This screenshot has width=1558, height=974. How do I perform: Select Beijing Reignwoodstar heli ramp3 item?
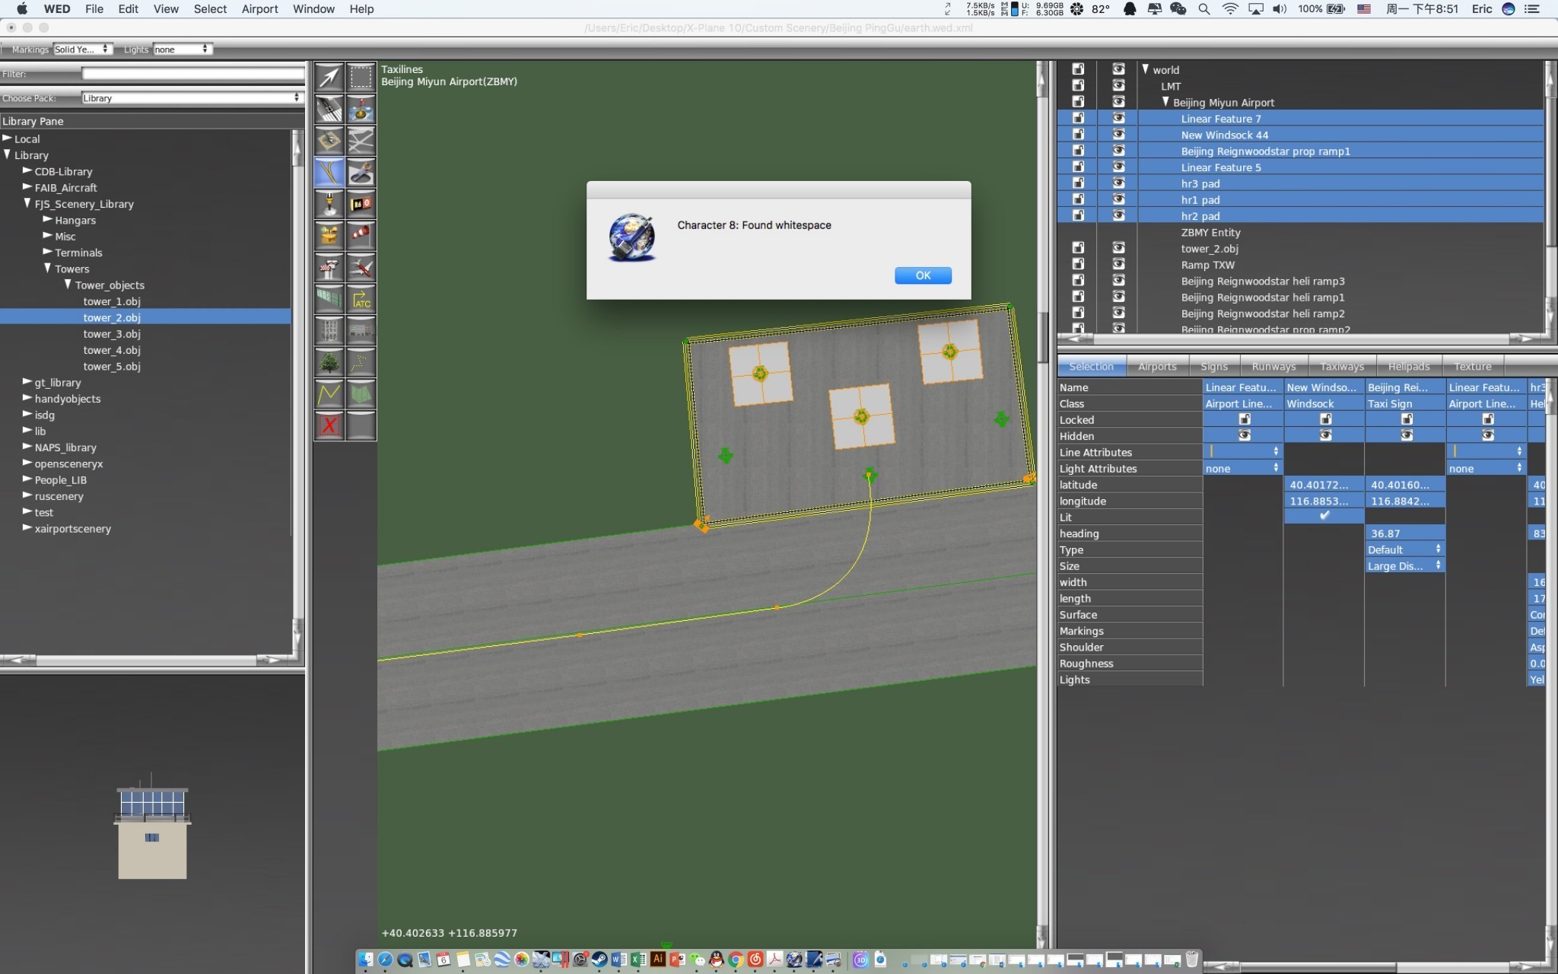[x=1263, y=281]
